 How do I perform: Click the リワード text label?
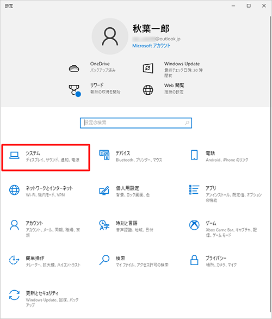point(97,85)
